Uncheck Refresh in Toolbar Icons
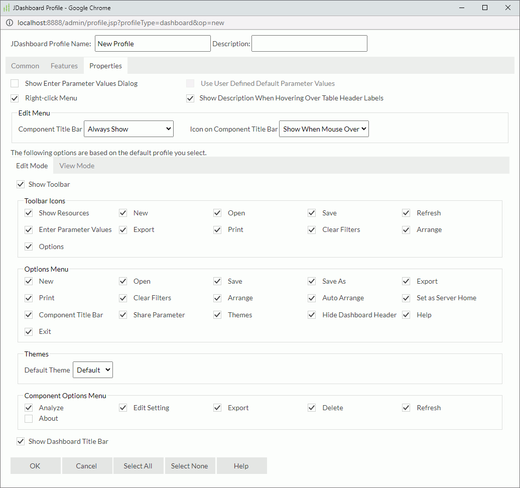520x488 pixels. tap(406, 213)
